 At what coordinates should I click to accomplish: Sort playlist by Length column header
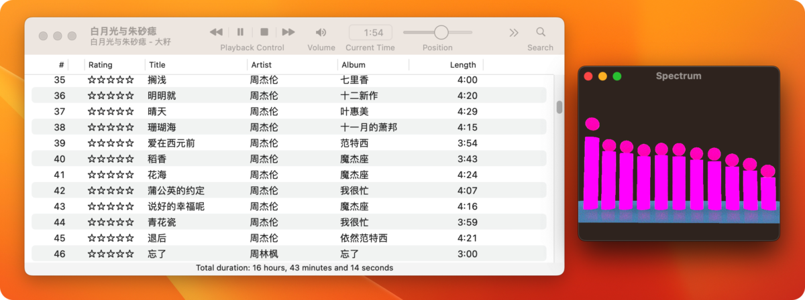point(463,65)
